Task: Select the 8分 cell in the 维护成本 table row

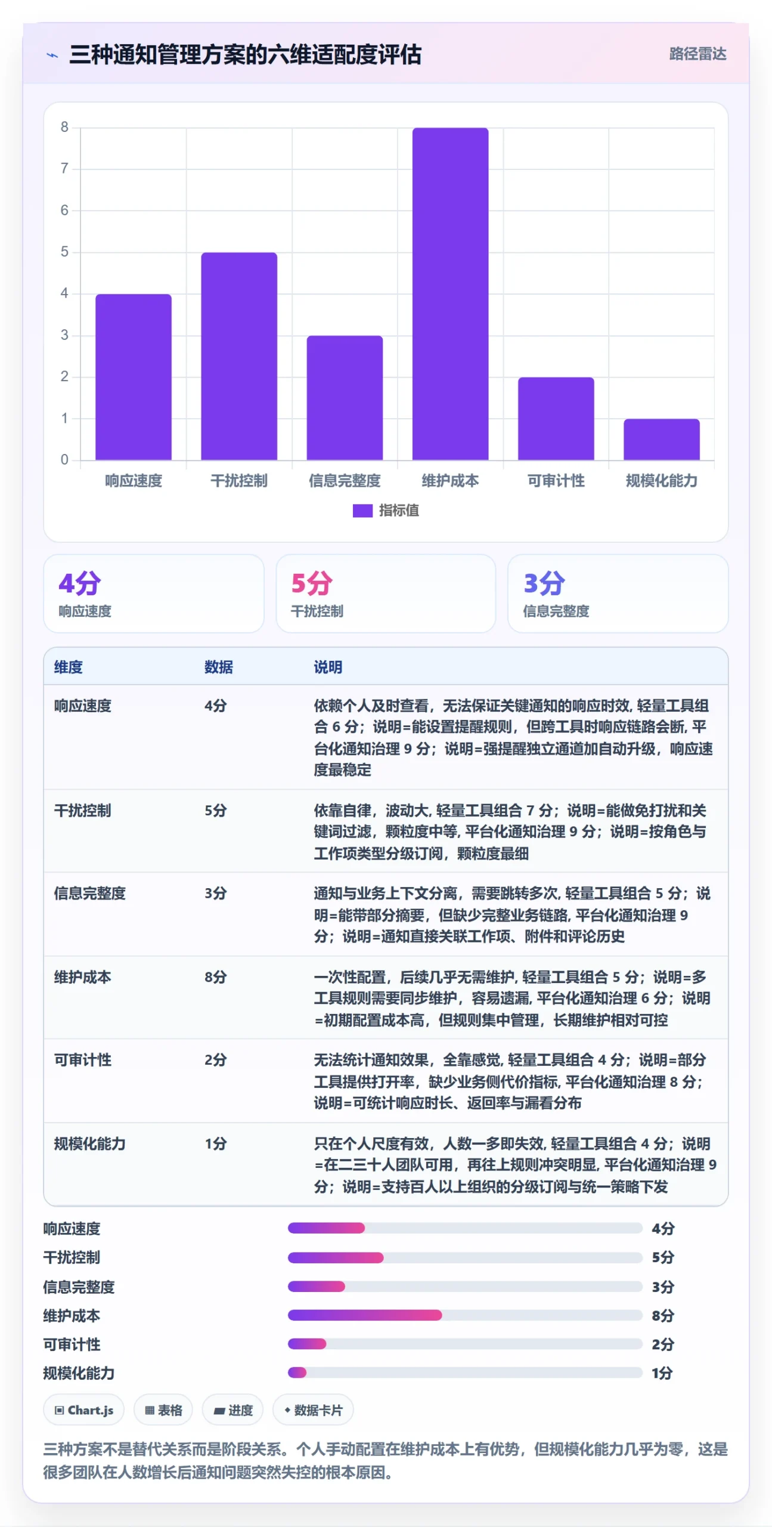Action: (216, 977)
